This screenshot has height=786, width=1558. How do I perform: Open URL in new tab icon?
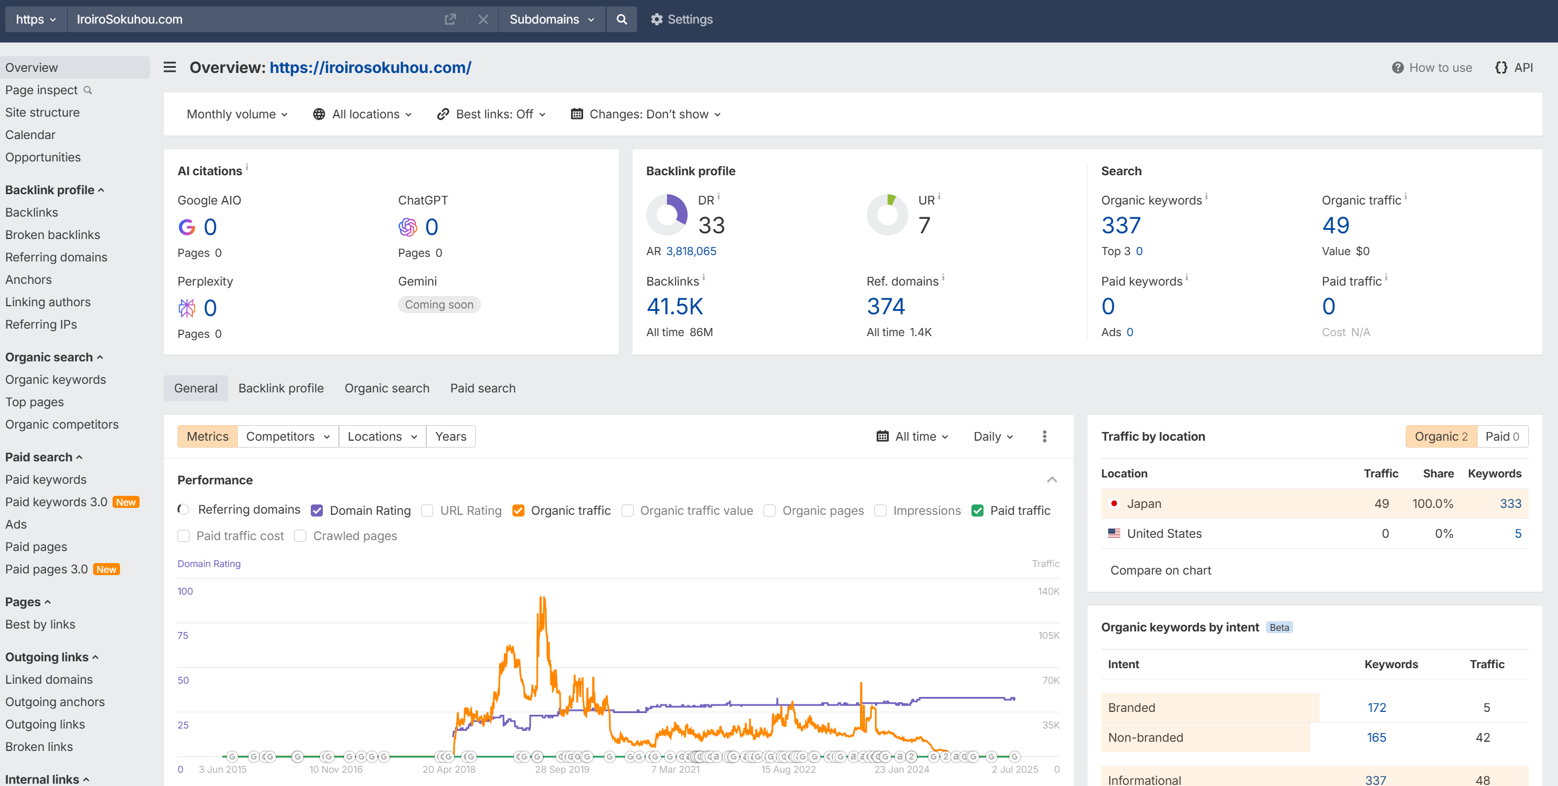pos(450,20)
